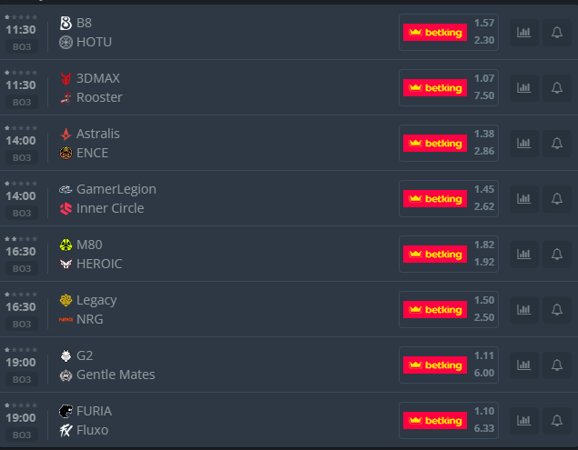Click BO3 label on G2 match

(x=22, y=379)
